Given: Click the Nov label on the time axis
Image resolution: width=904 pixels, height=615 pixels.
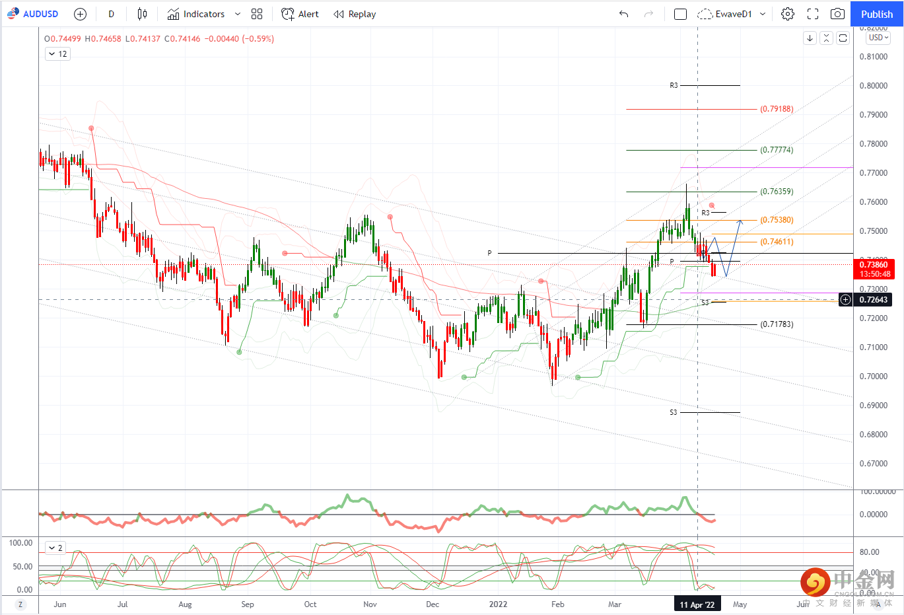Looking at the screenshot, I should point(370,604).
